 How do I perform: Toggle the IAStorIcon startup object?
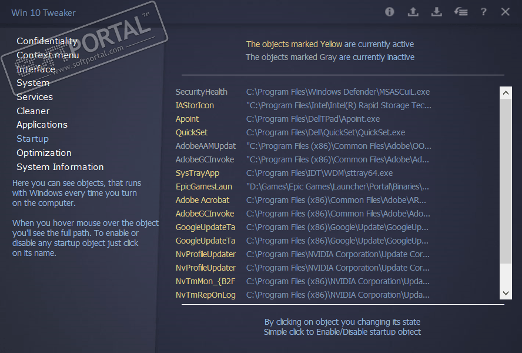195,106
